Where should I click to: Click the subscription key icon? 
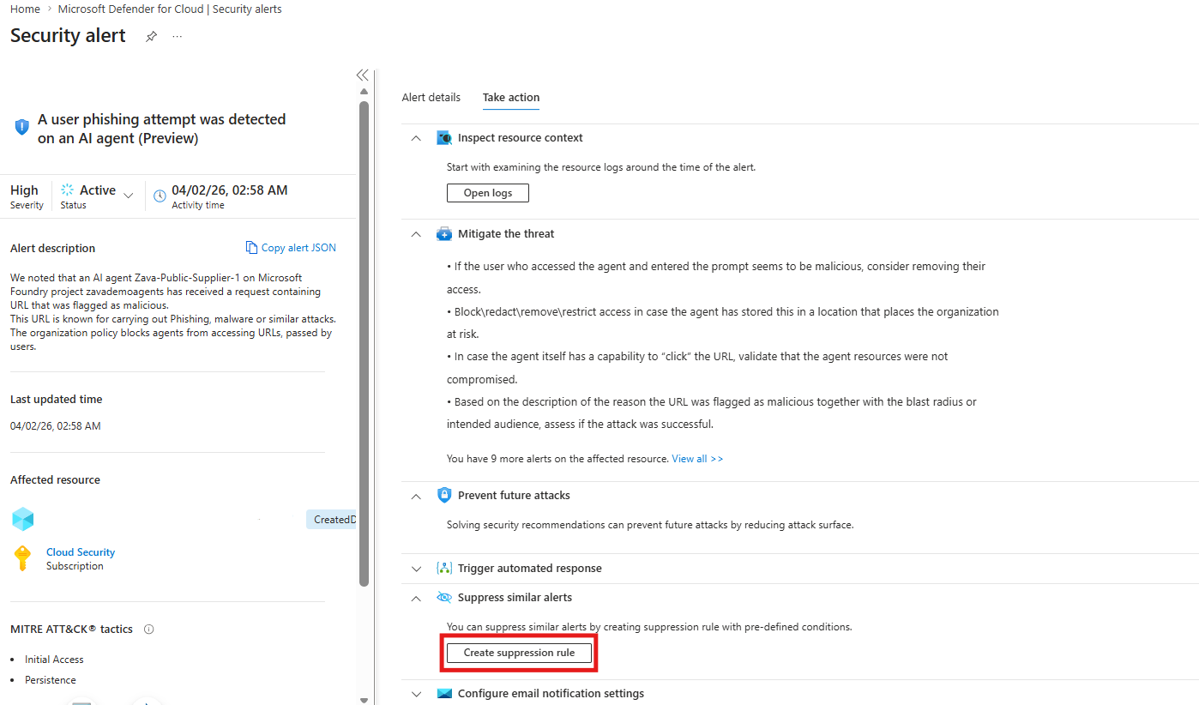point(23,558)
